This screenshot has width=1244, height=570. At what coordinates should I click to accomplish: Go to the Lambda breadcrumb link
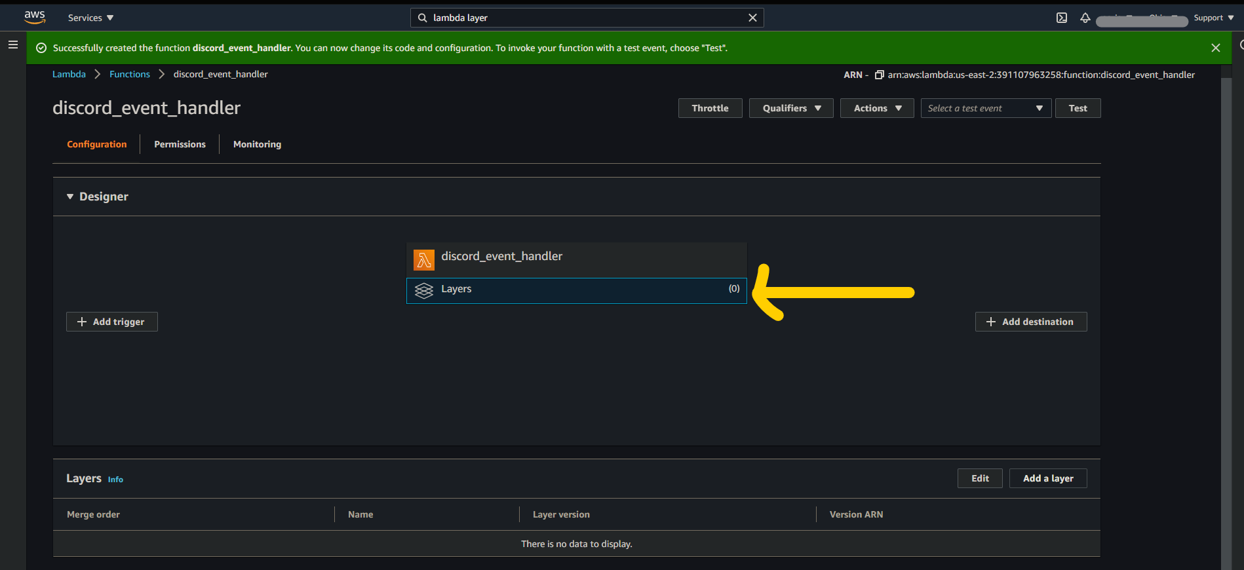[69, 74]
